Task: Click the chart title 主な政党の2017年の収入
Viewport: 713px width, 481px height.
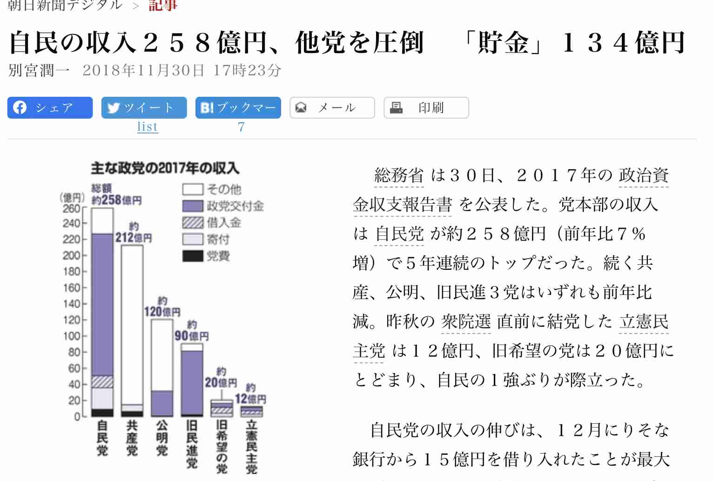Action: tap(165, 168)
